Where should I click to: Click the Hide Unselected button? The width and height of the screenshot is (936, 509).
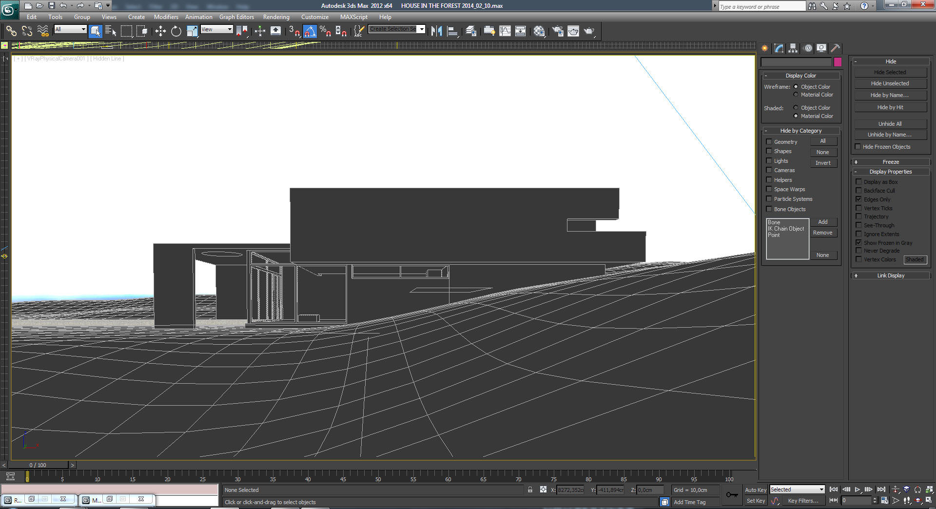point(890,83)
